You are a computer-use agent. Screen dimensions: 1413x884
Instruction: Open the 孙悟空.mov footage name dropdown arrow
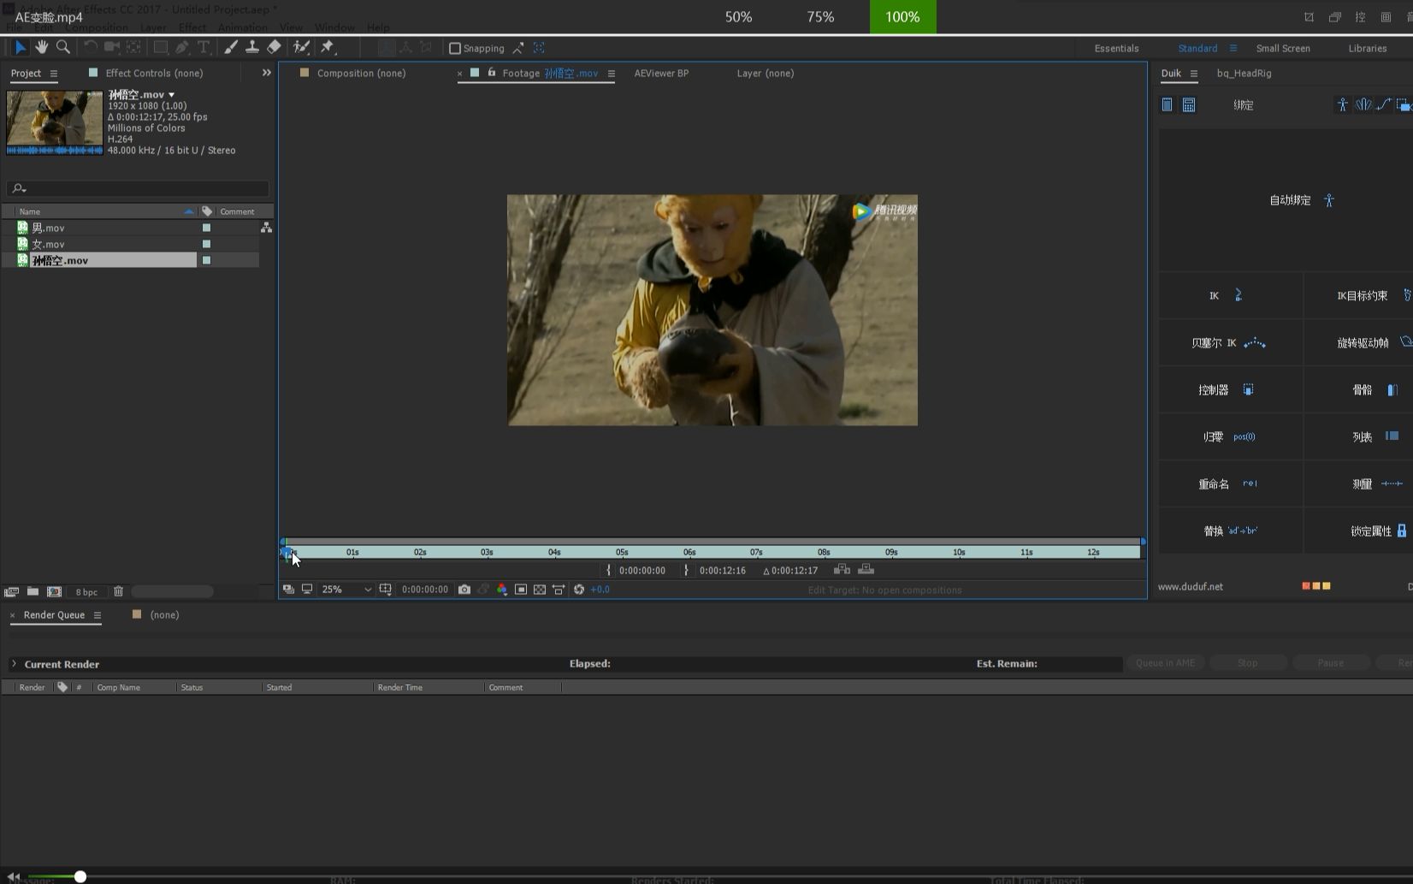[172, 95]
